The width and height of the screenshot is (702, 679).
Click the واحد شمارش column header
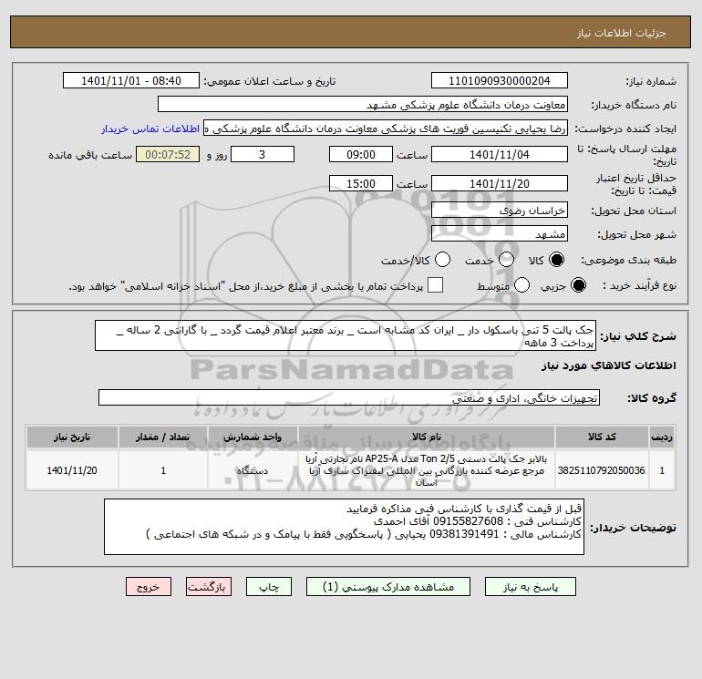253,437
